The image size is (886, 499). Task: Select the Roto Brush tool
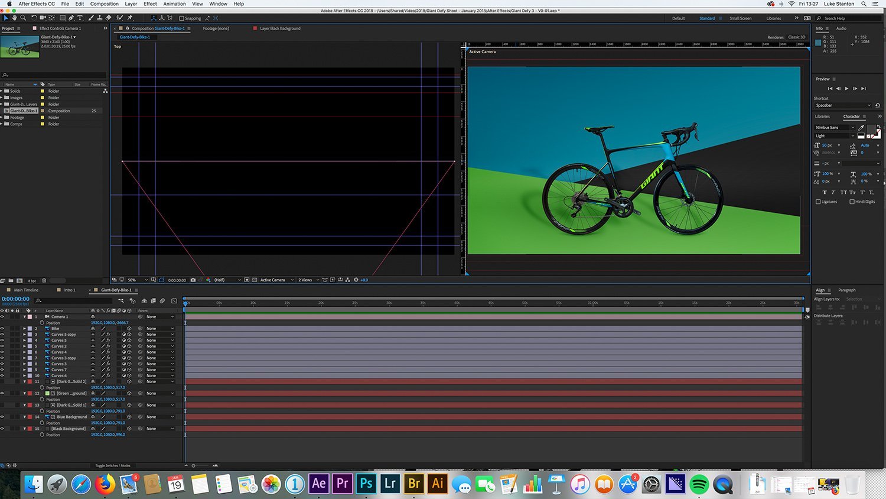pyautogui.click(x=119, y=18)
